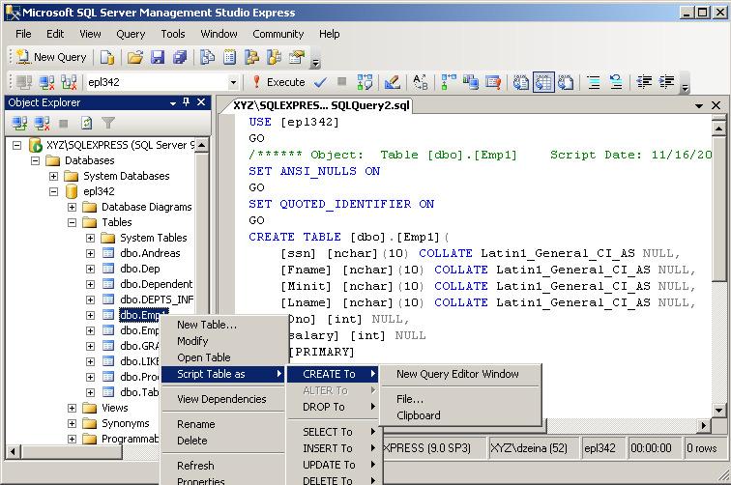
Task: Collapse the XYZ\SQLEXPRESS server node
Action: pos(16,145)
